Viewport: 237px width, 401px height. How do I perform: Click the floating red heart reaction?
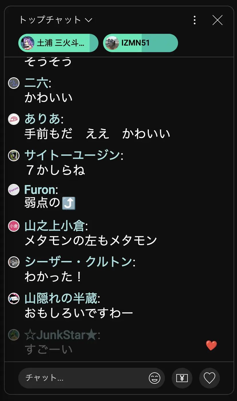click(x=212, y=346)
